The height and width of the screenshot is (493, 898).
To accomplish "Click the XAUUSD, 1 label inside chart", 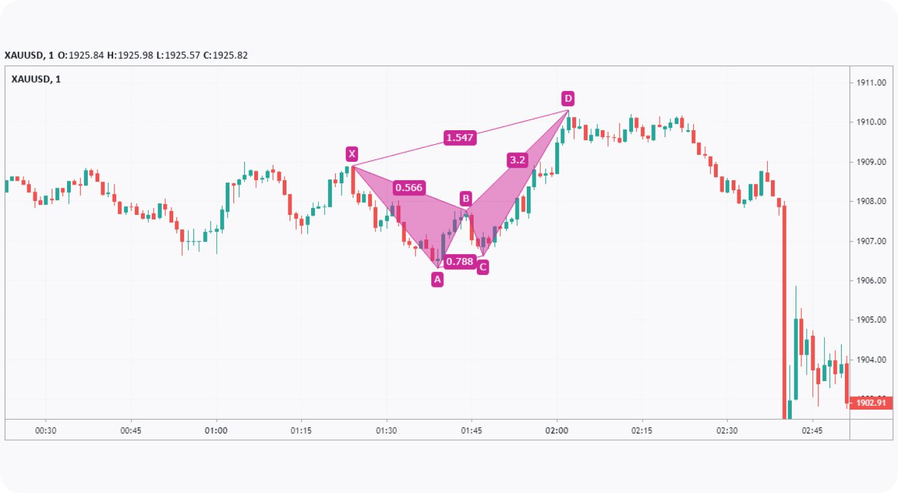I will coord(36,79).
